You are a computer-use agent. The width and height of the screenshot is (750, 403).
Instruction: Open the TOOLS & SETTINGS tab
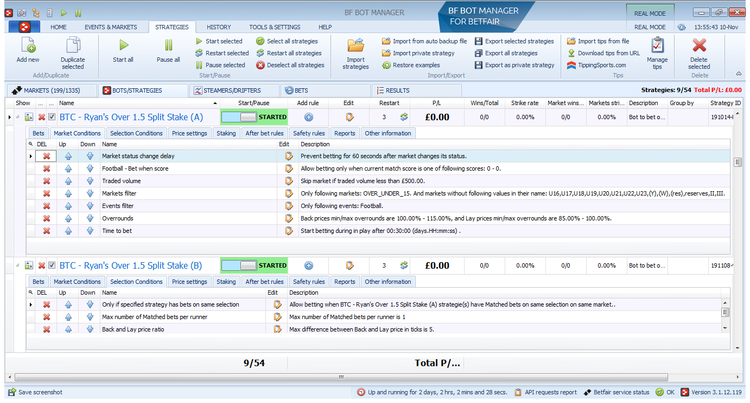click(x=275, y=27)
